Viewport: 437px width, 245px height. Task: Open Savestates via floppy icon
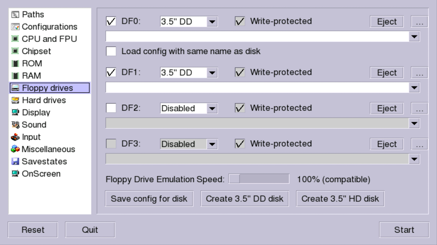(x=15, y=161)
